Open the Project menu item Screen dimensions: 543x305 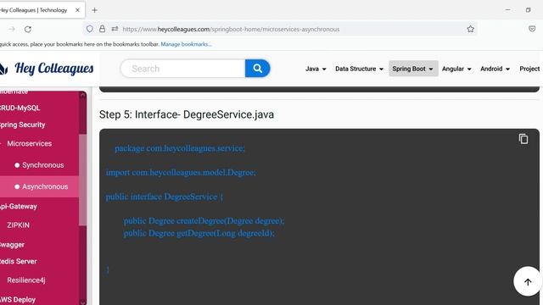click(529, 69)
